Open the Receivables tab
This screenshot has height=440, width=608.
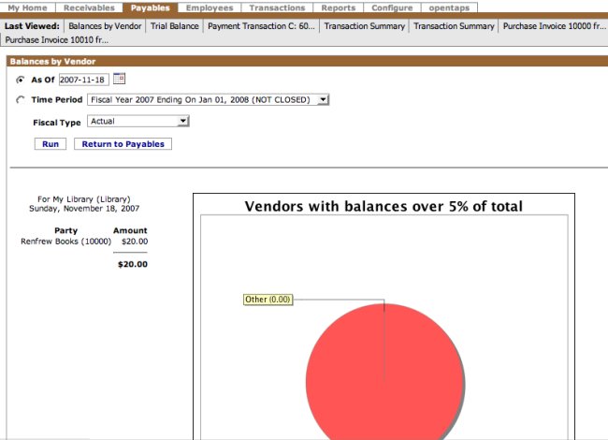click(89, 7)
